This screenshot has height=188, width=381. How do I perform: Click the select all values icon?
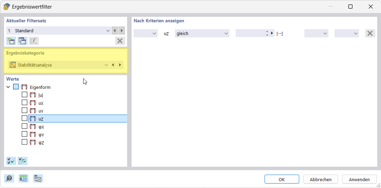pos(11,161)
